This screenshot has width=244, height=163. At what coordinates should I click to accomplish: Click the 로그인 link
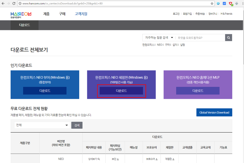[x=176, y=14]
